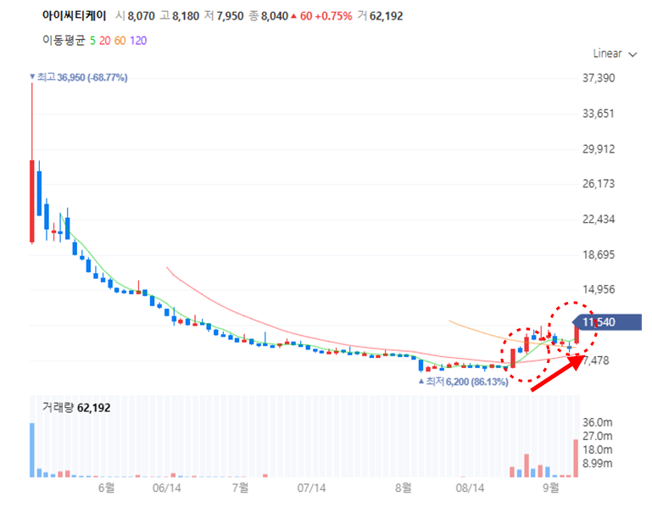The height and width of the screenshot is (530, 652).
Task: Click the 27.0m volume axis label
Action: tap(597, 436)
